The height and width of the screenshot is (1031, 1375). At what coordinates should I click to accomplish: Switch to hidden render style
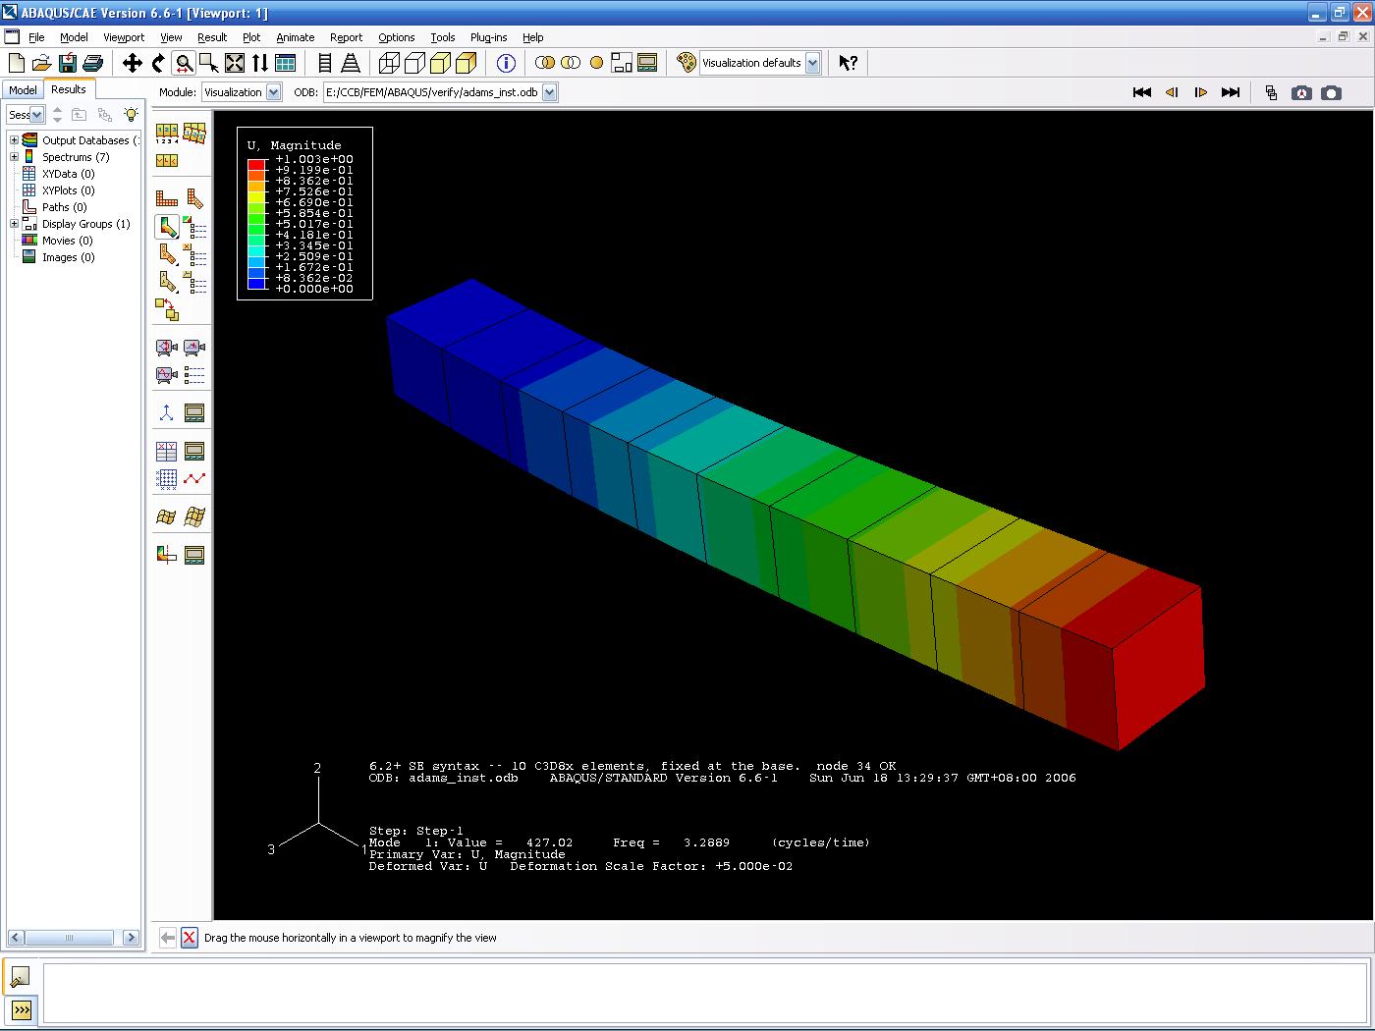[x=414, y=64]
